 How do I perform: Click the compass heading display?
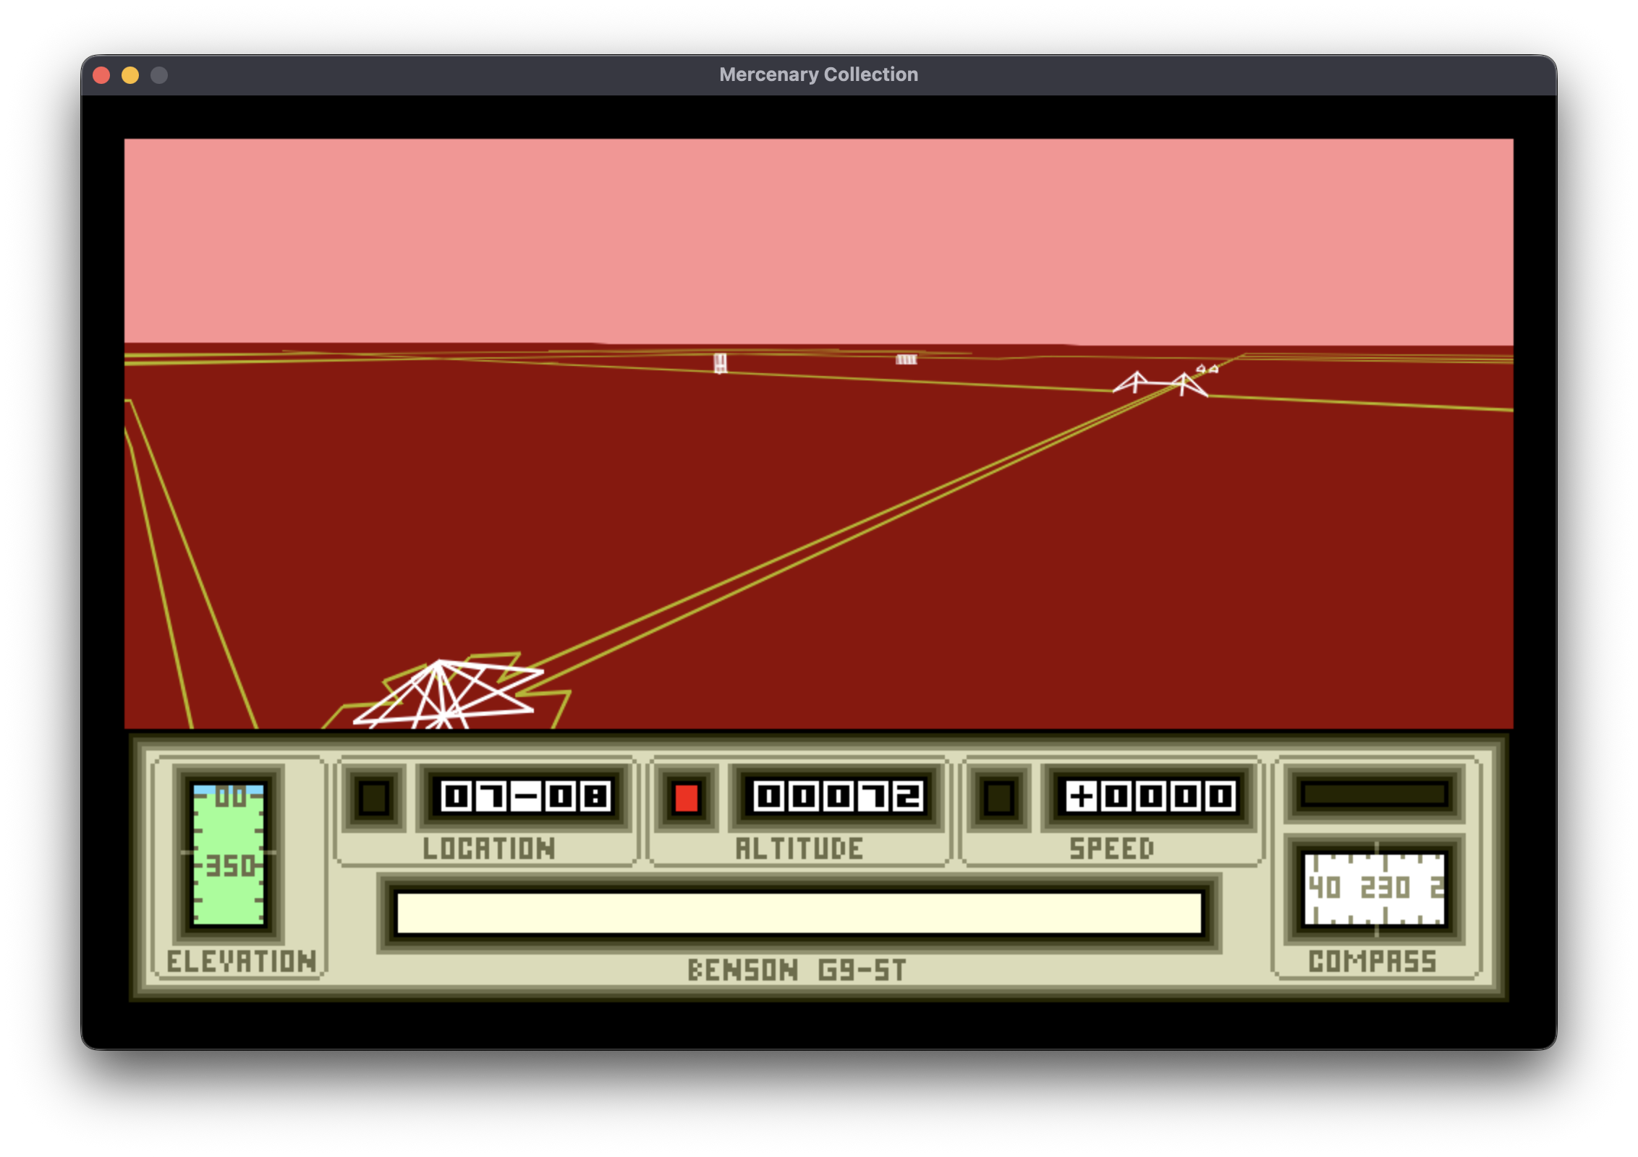pyautogui.click(x=1374, y=889)
